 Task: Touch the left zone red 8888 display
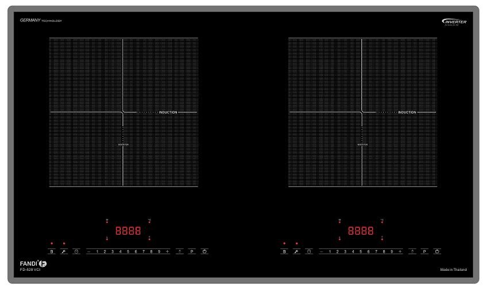pyautogui.click(x=128, y=231)
